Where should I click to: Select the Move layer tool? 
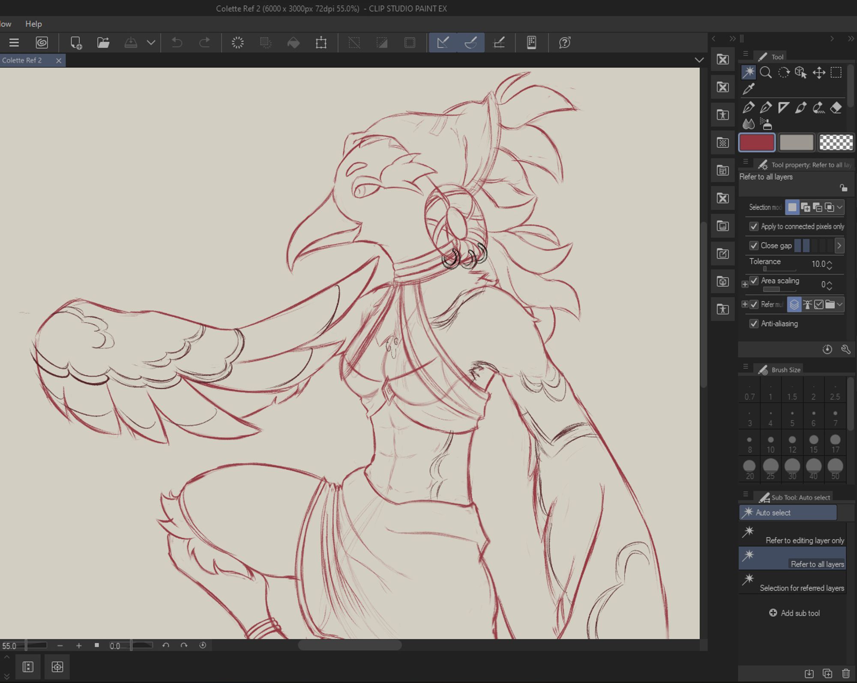tap(819, 72)
